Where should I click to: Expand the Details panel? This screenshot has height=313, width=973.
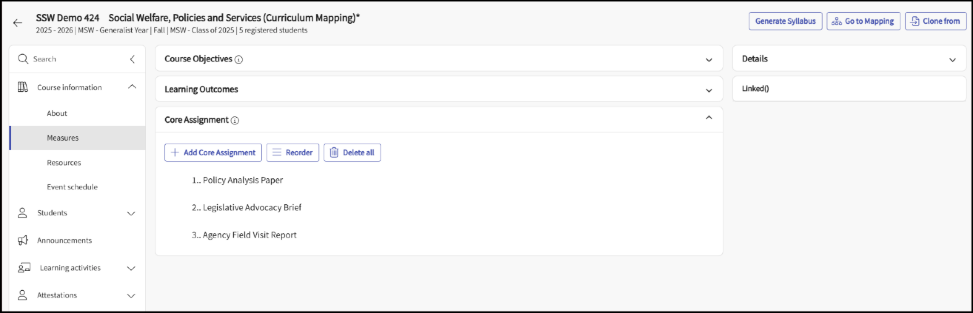click(x=953, y=60)
